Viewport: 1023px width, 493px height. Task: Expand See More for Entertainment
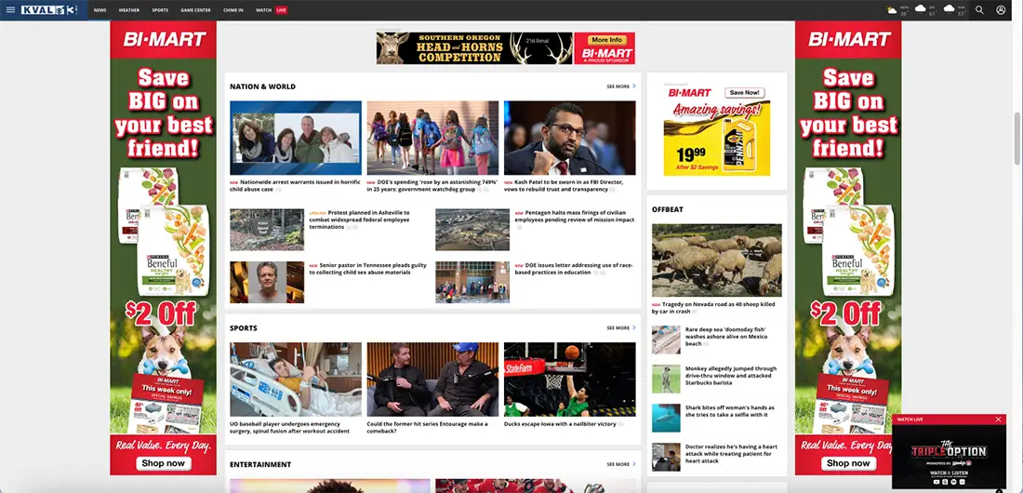621,464
